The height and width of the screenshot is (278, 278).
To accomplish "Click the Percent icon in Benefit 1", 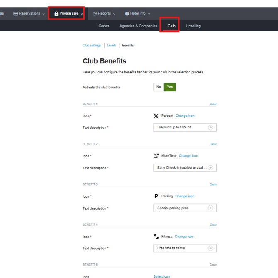I will (x=156, y=116).
